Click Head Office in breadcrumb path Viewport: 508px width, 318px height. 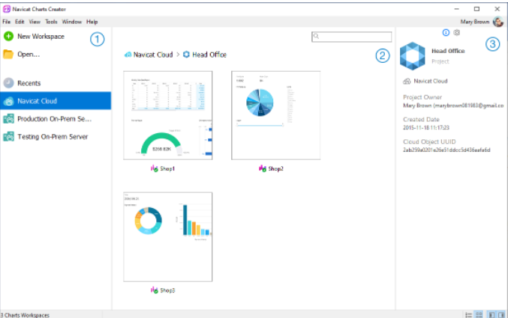click(x=209, y=55)
